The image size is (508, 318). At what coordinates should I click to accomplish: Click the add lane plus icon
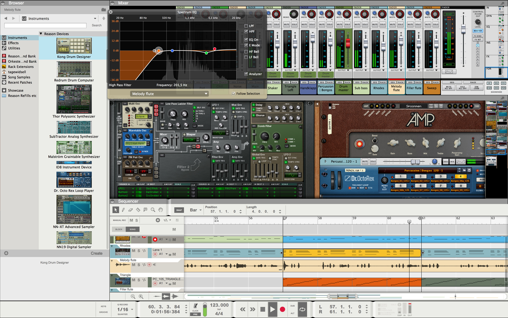coord(158,220)
